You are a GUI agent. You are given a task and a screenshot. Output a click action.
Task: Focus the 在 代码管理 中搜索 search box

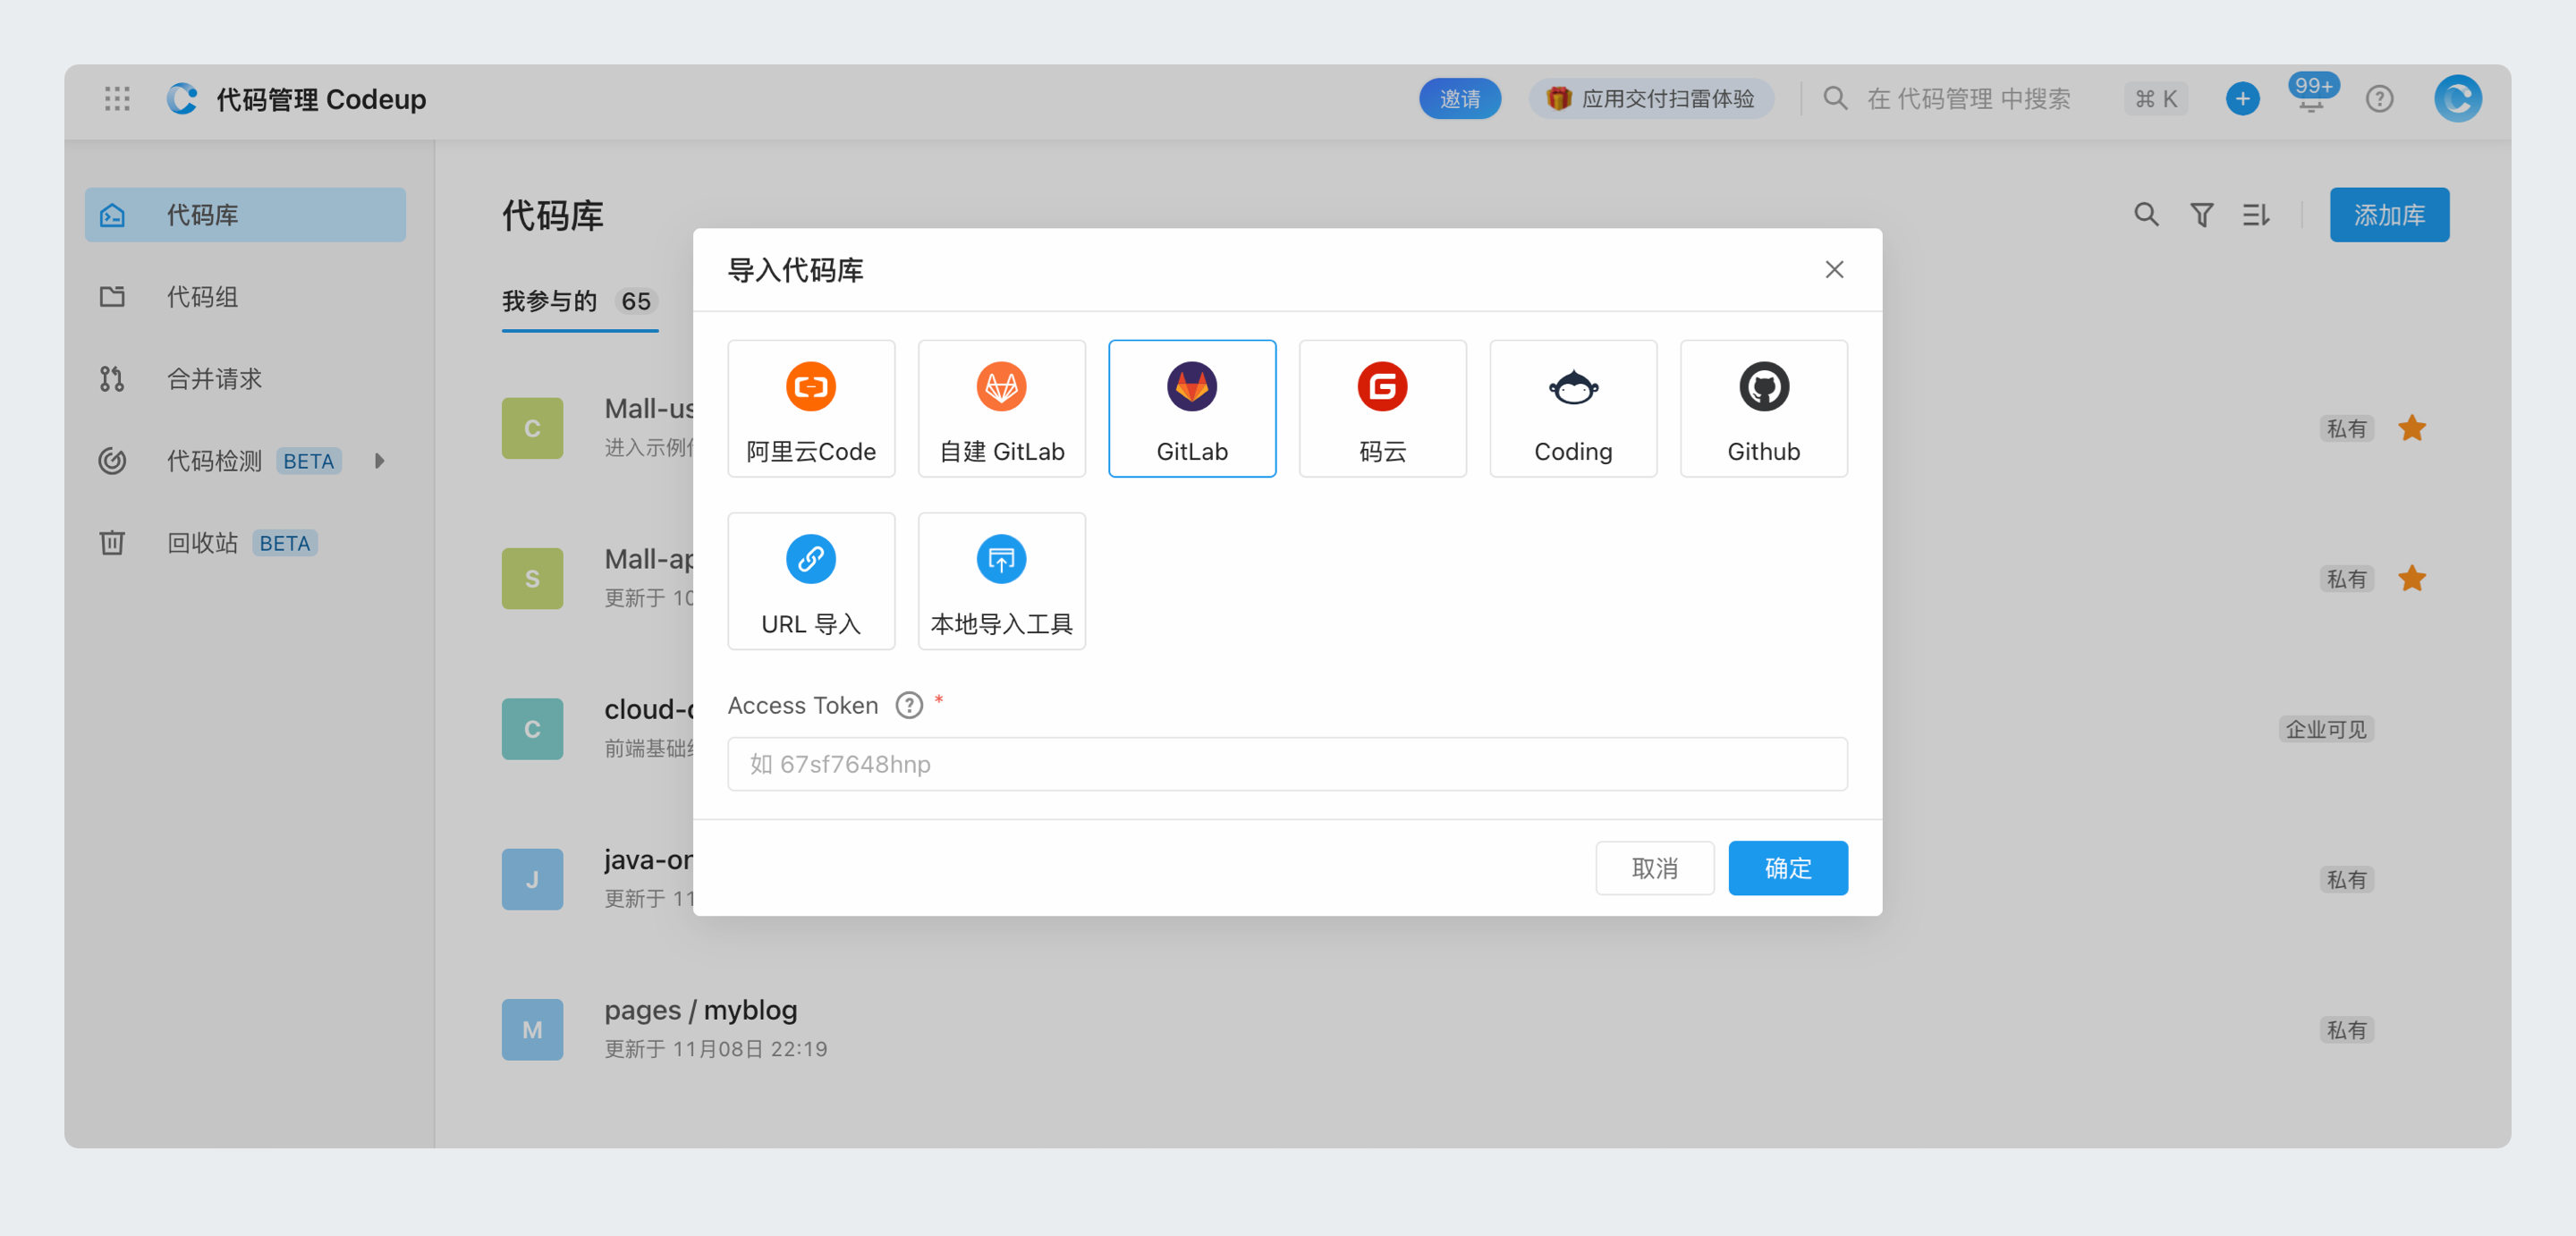tap(1967, 98)
